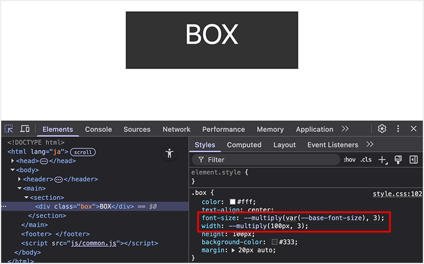424x264 pixels.
Task: Click the font-size property value
Action: [312, 218]
